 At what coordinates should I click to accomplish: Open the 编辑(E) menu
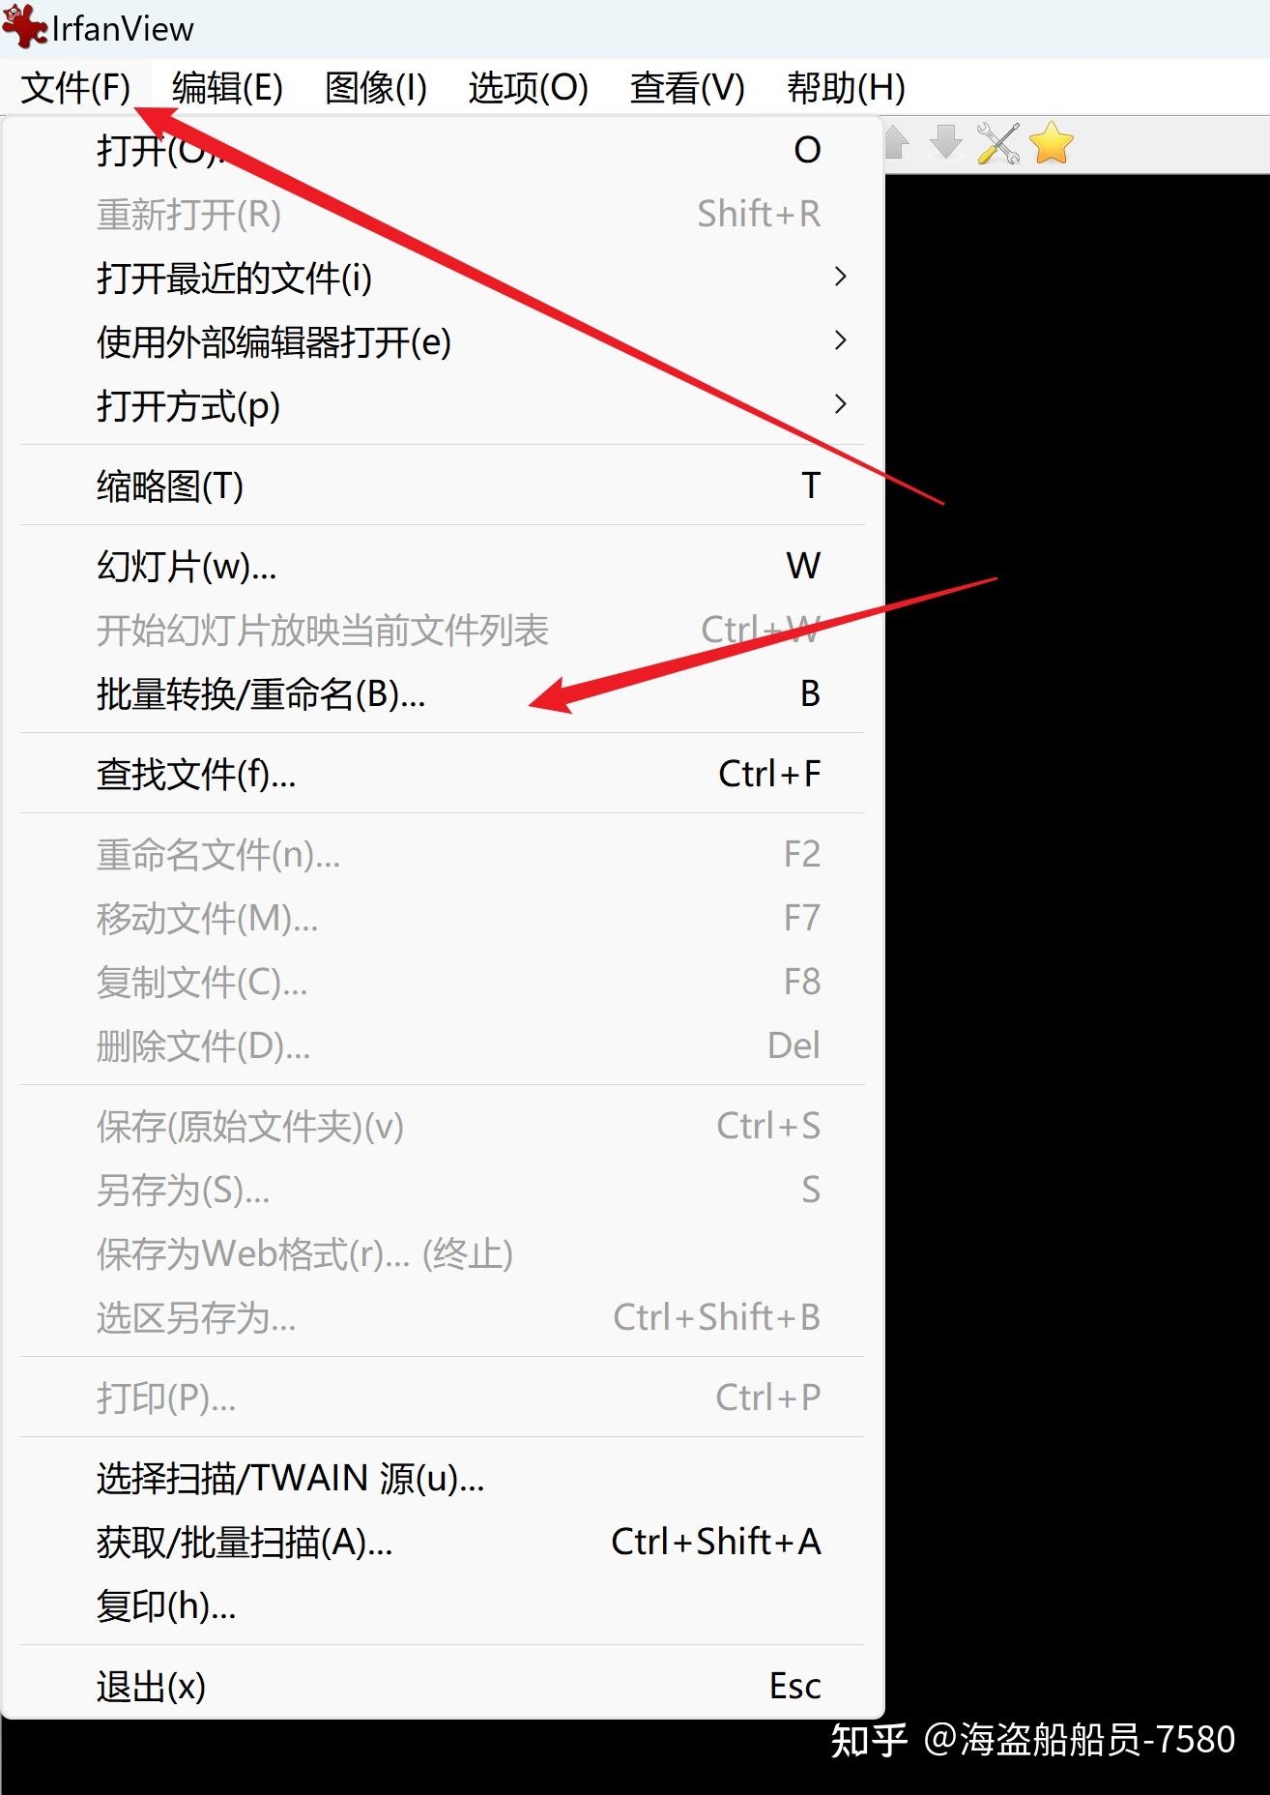pyautogui.click(x=227, y=88)
